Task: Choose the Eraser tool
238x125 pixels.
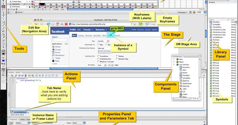Action: tap(3, 40)
